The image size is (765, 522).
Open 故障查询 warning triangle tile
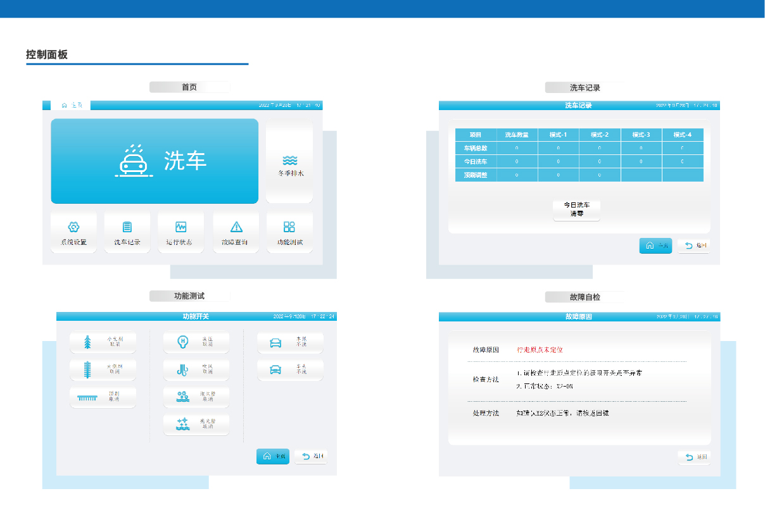[236, 233]
